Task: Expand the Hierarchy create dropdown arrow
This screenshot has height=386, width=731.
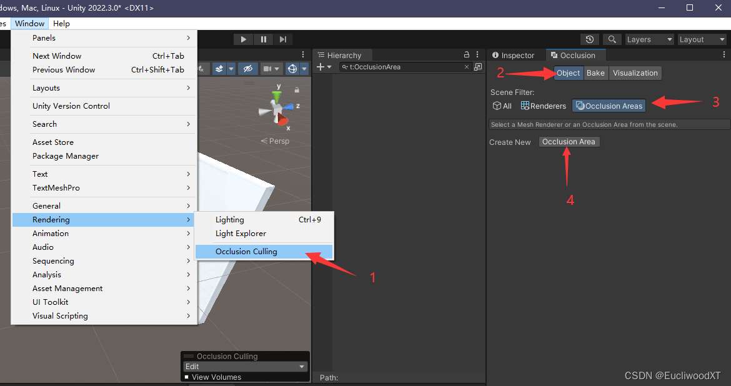Action: (x=329, y=67)
